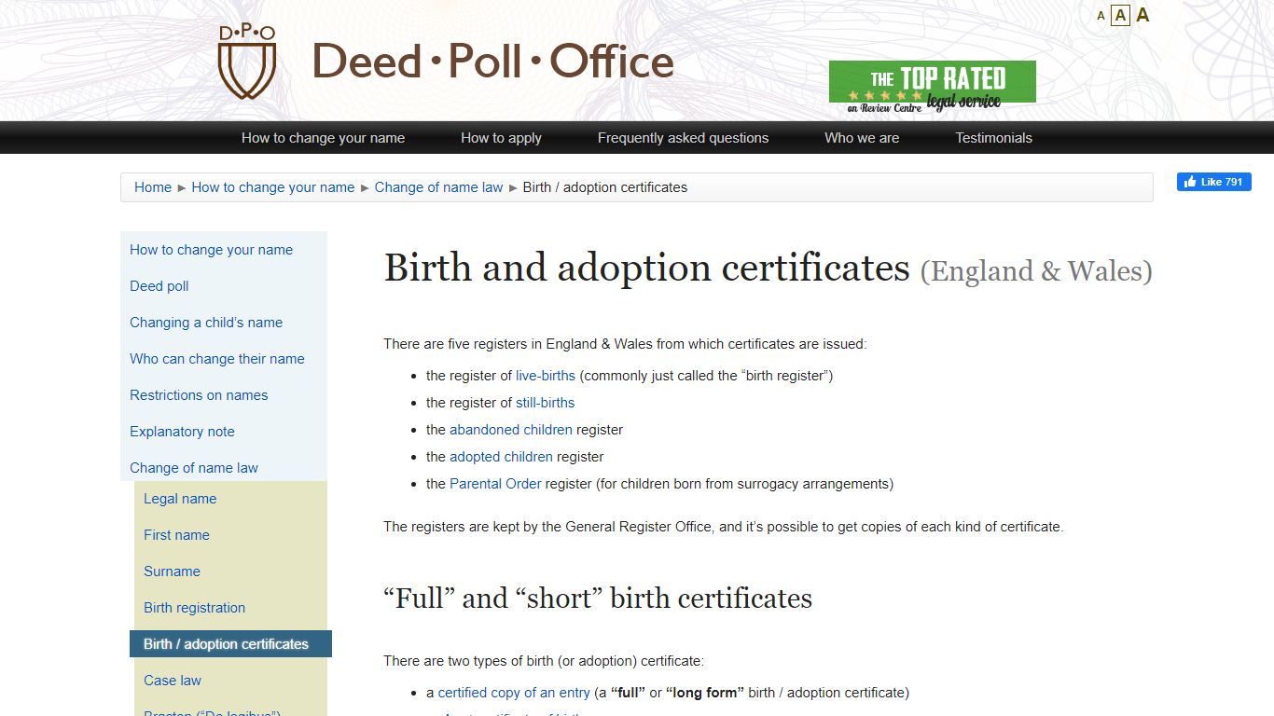Open Frequently asked questions in the nav bar
This screenshot has height=716, width=1274.
coord(683,138)
